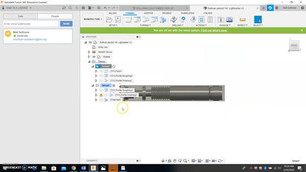The width and height of the screenshot is (306, 172).
Task: Collapse the Setups tree node
Action: [x=89, y=62]
